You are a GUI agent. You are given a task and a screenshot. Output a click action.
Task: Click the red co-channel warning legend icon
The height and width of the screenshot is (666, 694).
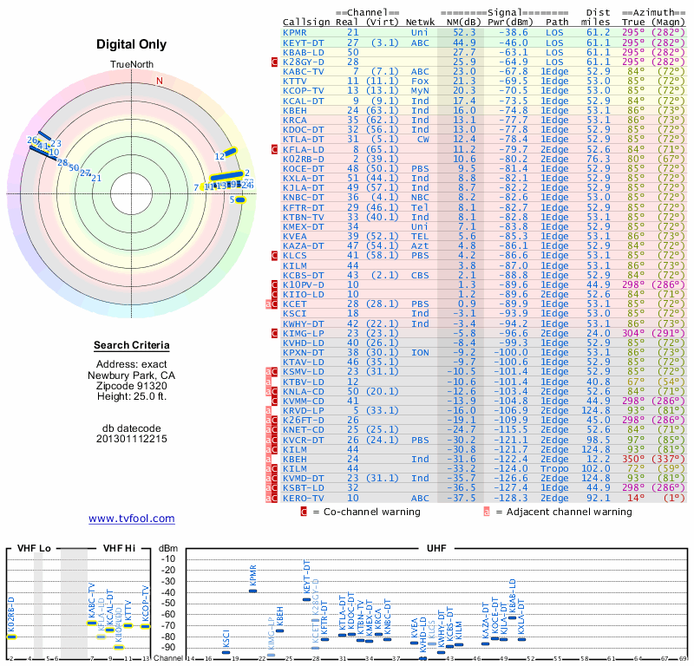coord(304,512)
